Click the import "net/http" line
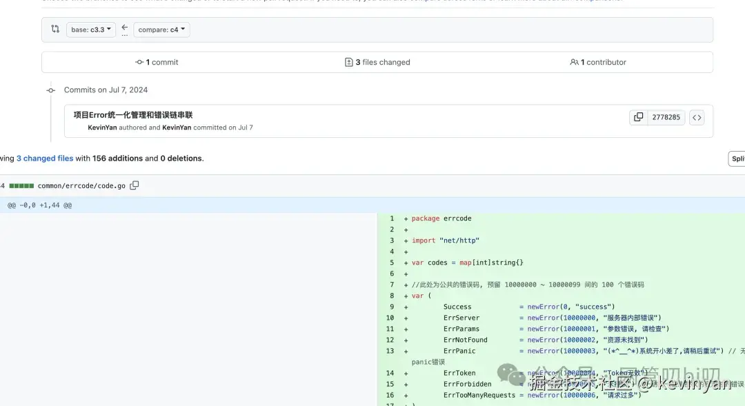 [x=445, y=241]
